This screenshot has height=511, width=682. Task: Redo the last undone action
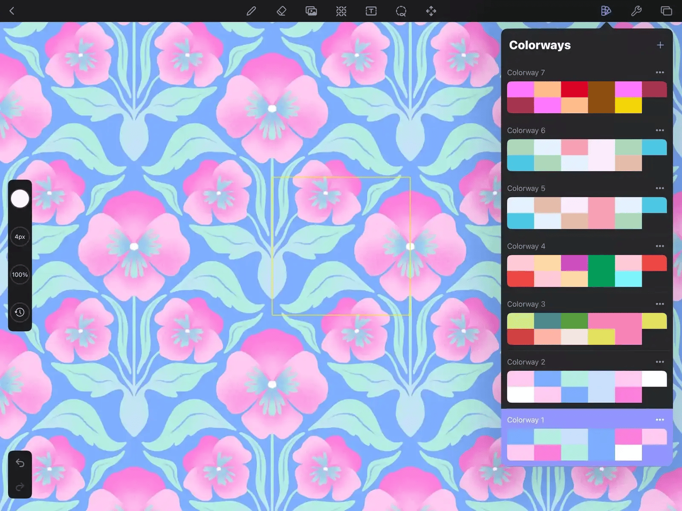[20, 487]
